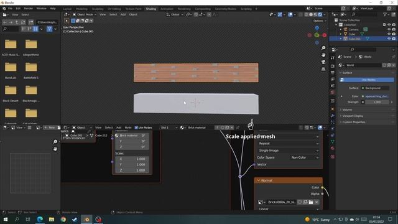Select solid viewport shading mode
Viewport: 398px width, 224px height.
(311, 14)
